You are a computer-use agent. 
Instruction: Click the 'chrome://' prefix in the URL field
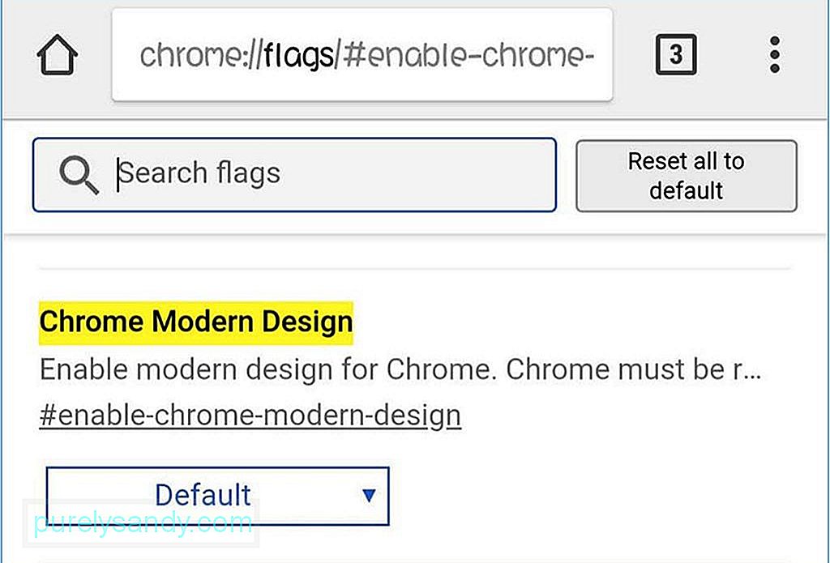click(201, 55)
